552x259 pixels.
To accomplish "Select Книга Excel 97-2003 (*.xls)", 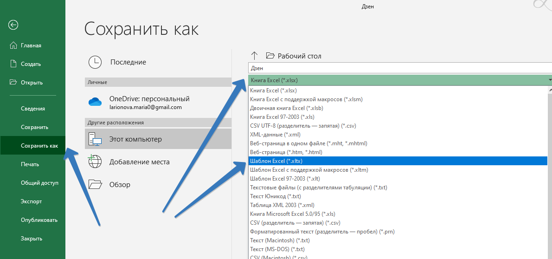I will [x=398, y=117].
